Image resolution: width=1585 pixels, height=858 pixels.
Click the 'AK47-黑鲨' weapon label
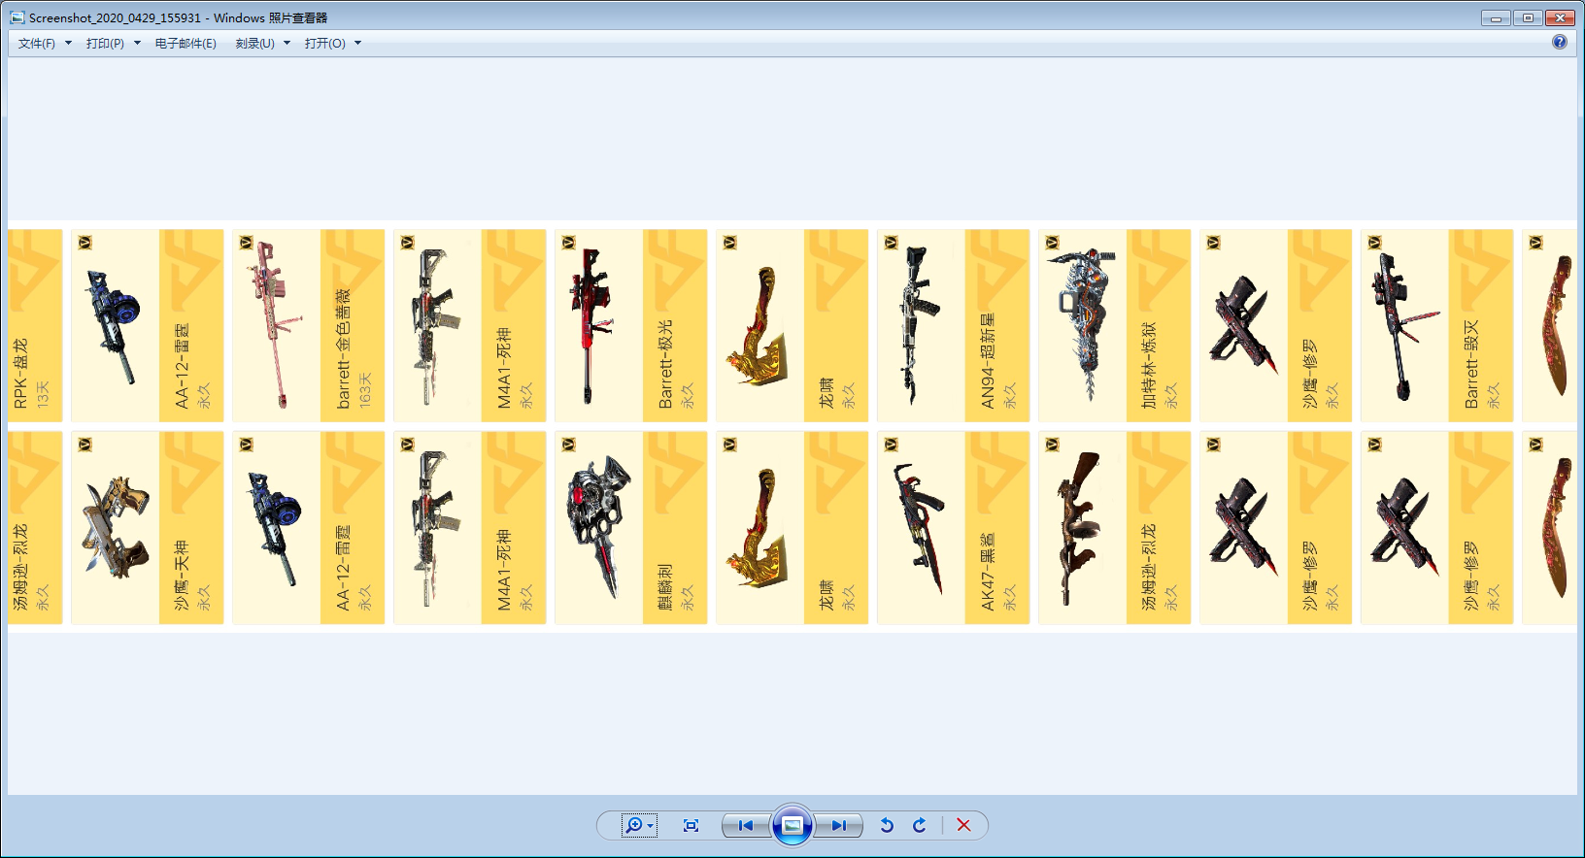click(988, 572)
